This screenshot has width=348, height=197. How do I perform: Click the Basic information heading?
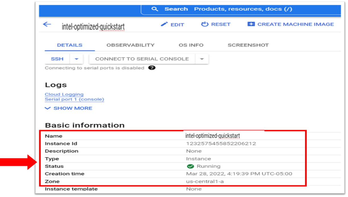click(x=85, y=125)
